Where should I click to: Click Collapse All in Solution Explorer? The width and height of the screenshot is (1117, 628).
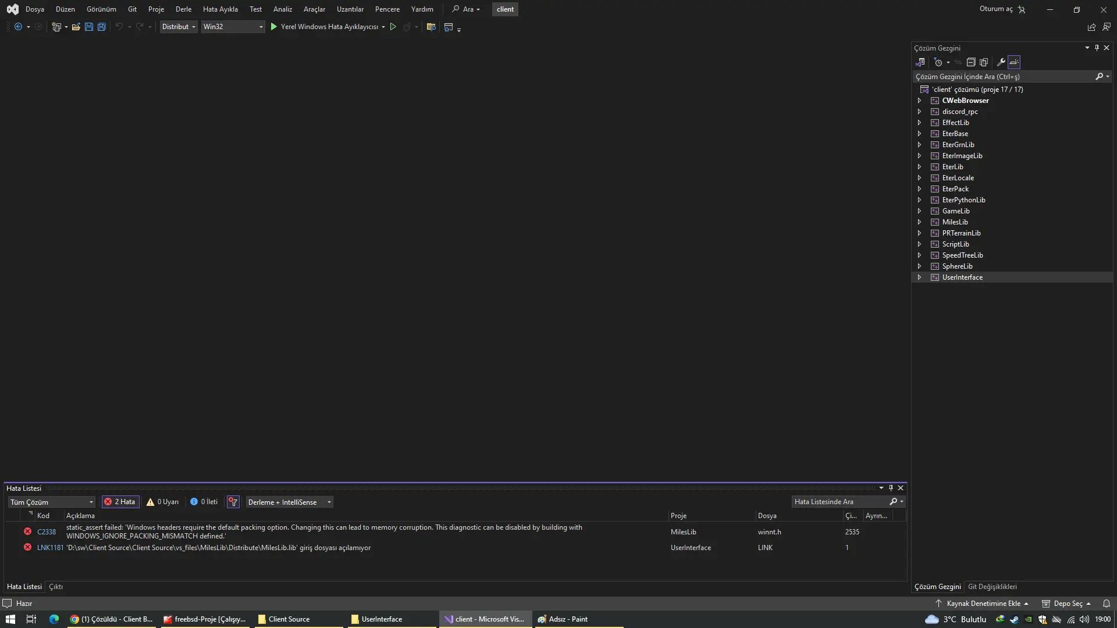pyautogui.click(x=971, y=62)
